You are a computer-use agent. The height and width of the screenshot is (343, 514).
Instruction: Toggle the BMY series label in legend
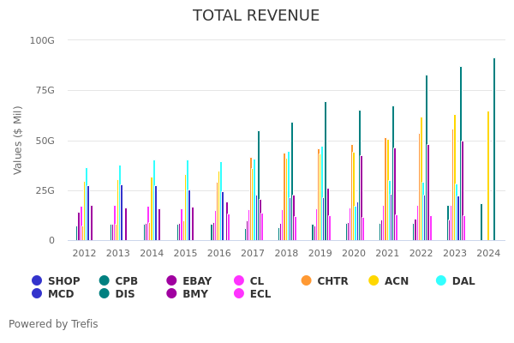pyautogui.click(x=194, y=294)
